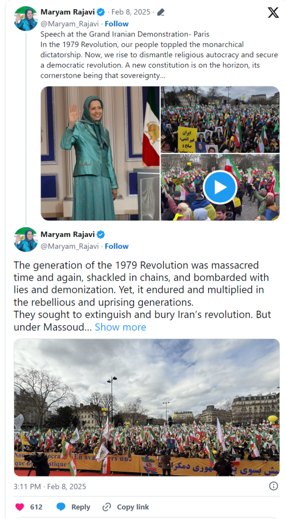
Task: Click the reply speech bubble icon
Action: tap(61, 507)
